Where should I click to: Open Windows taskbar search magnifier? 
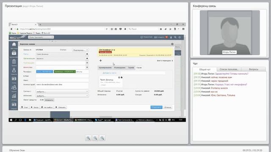(x=16, y=120)
